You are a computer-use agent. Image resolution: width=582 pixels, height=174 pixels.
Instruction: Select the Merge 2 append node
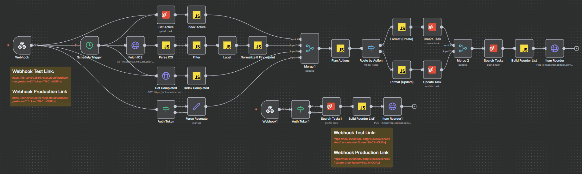463,48
